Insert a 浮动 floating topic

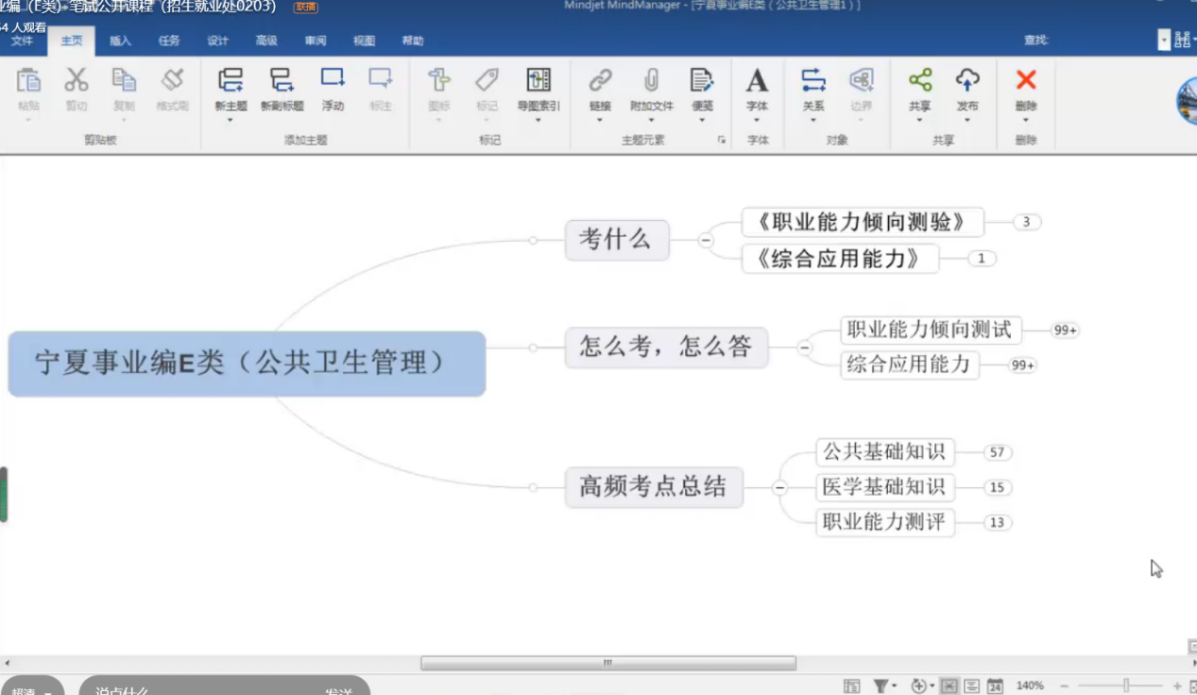point(333,81)
